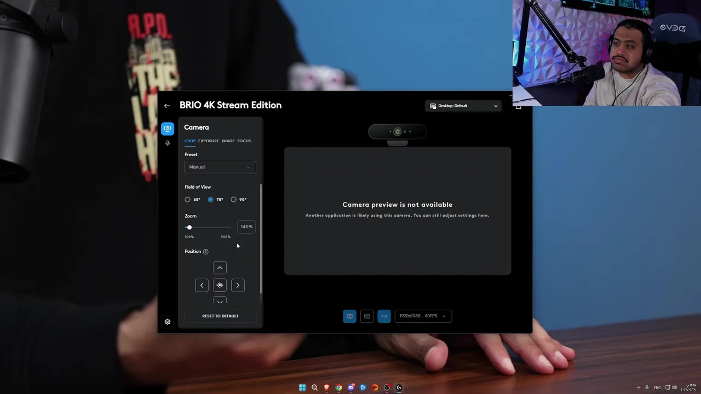Click the ENG language indicator
Viewport: 701px width, 394px height.
(657, 387)
